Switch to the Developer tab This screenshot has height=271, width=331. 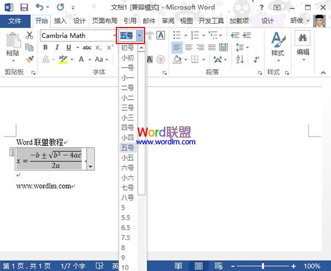pos(211,20)
